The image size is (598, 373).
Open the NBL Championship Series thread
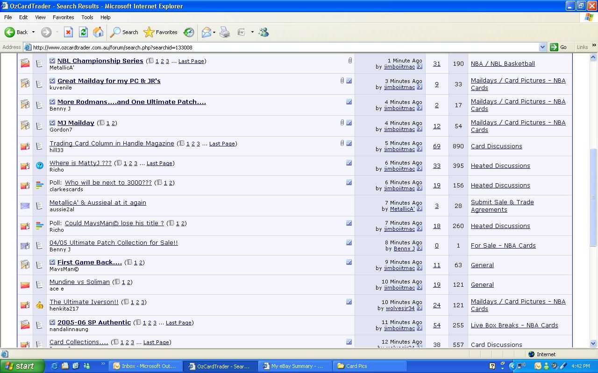point(100,61)
